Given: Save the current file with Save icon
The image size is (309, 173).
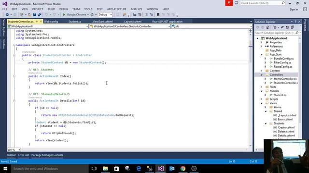Looking at the screenshot, I should click(x=34, y=15).
